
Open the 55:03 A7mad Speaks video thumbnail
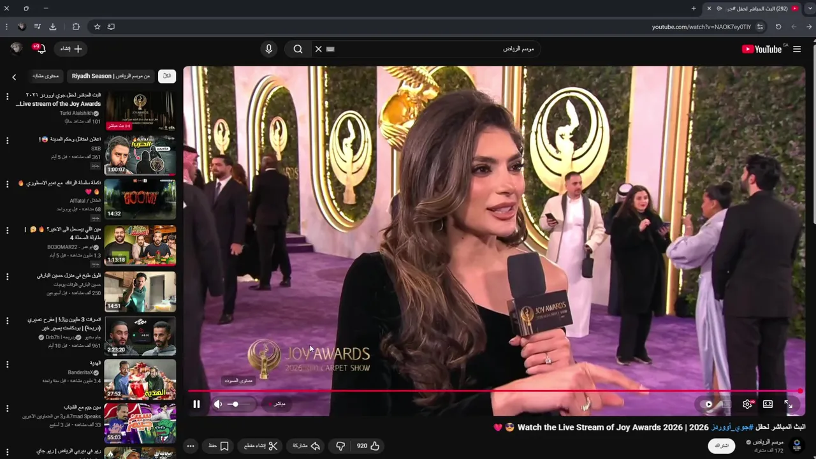click(x=140, y=423)
